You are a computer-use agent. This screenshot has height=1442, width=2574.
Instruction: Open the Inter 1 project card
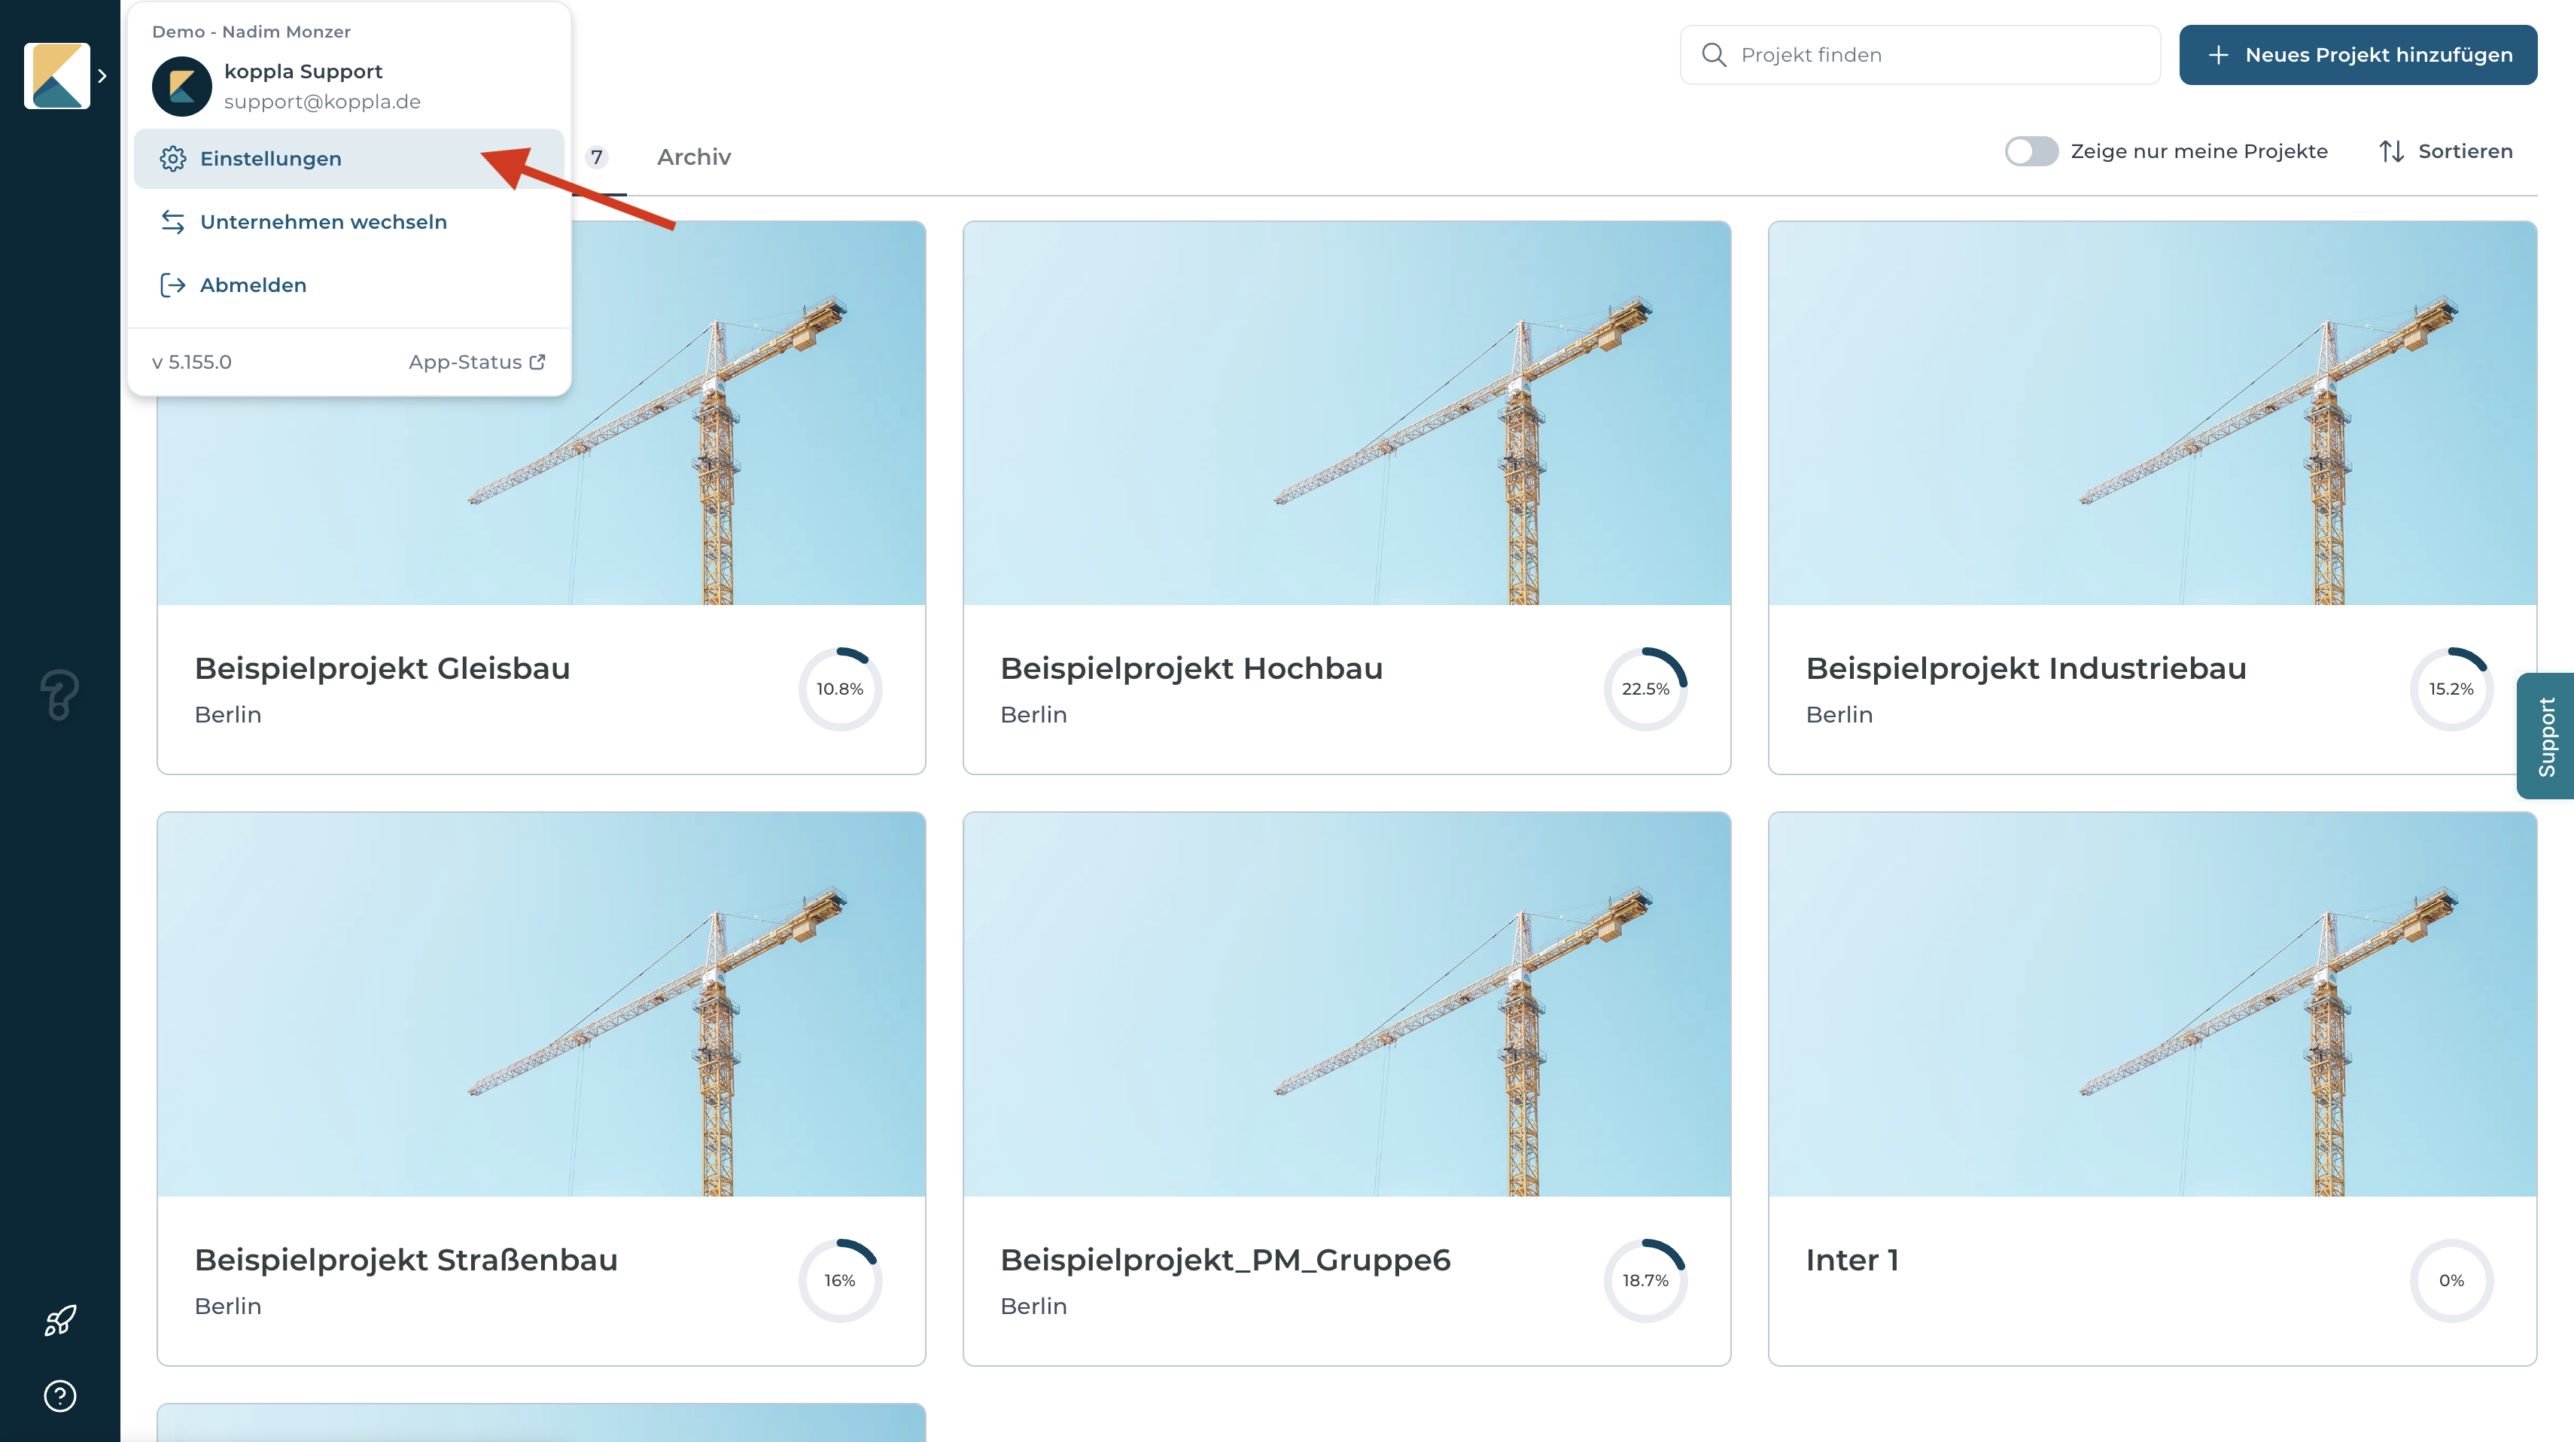[x=2153, y=1088]
